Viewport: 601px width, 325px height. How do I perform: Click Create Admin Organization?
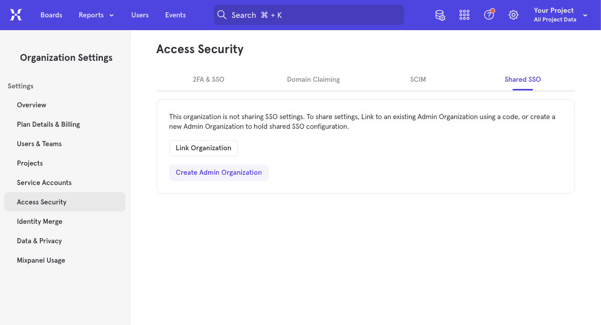pyautogui.click(x=218, y=172)
